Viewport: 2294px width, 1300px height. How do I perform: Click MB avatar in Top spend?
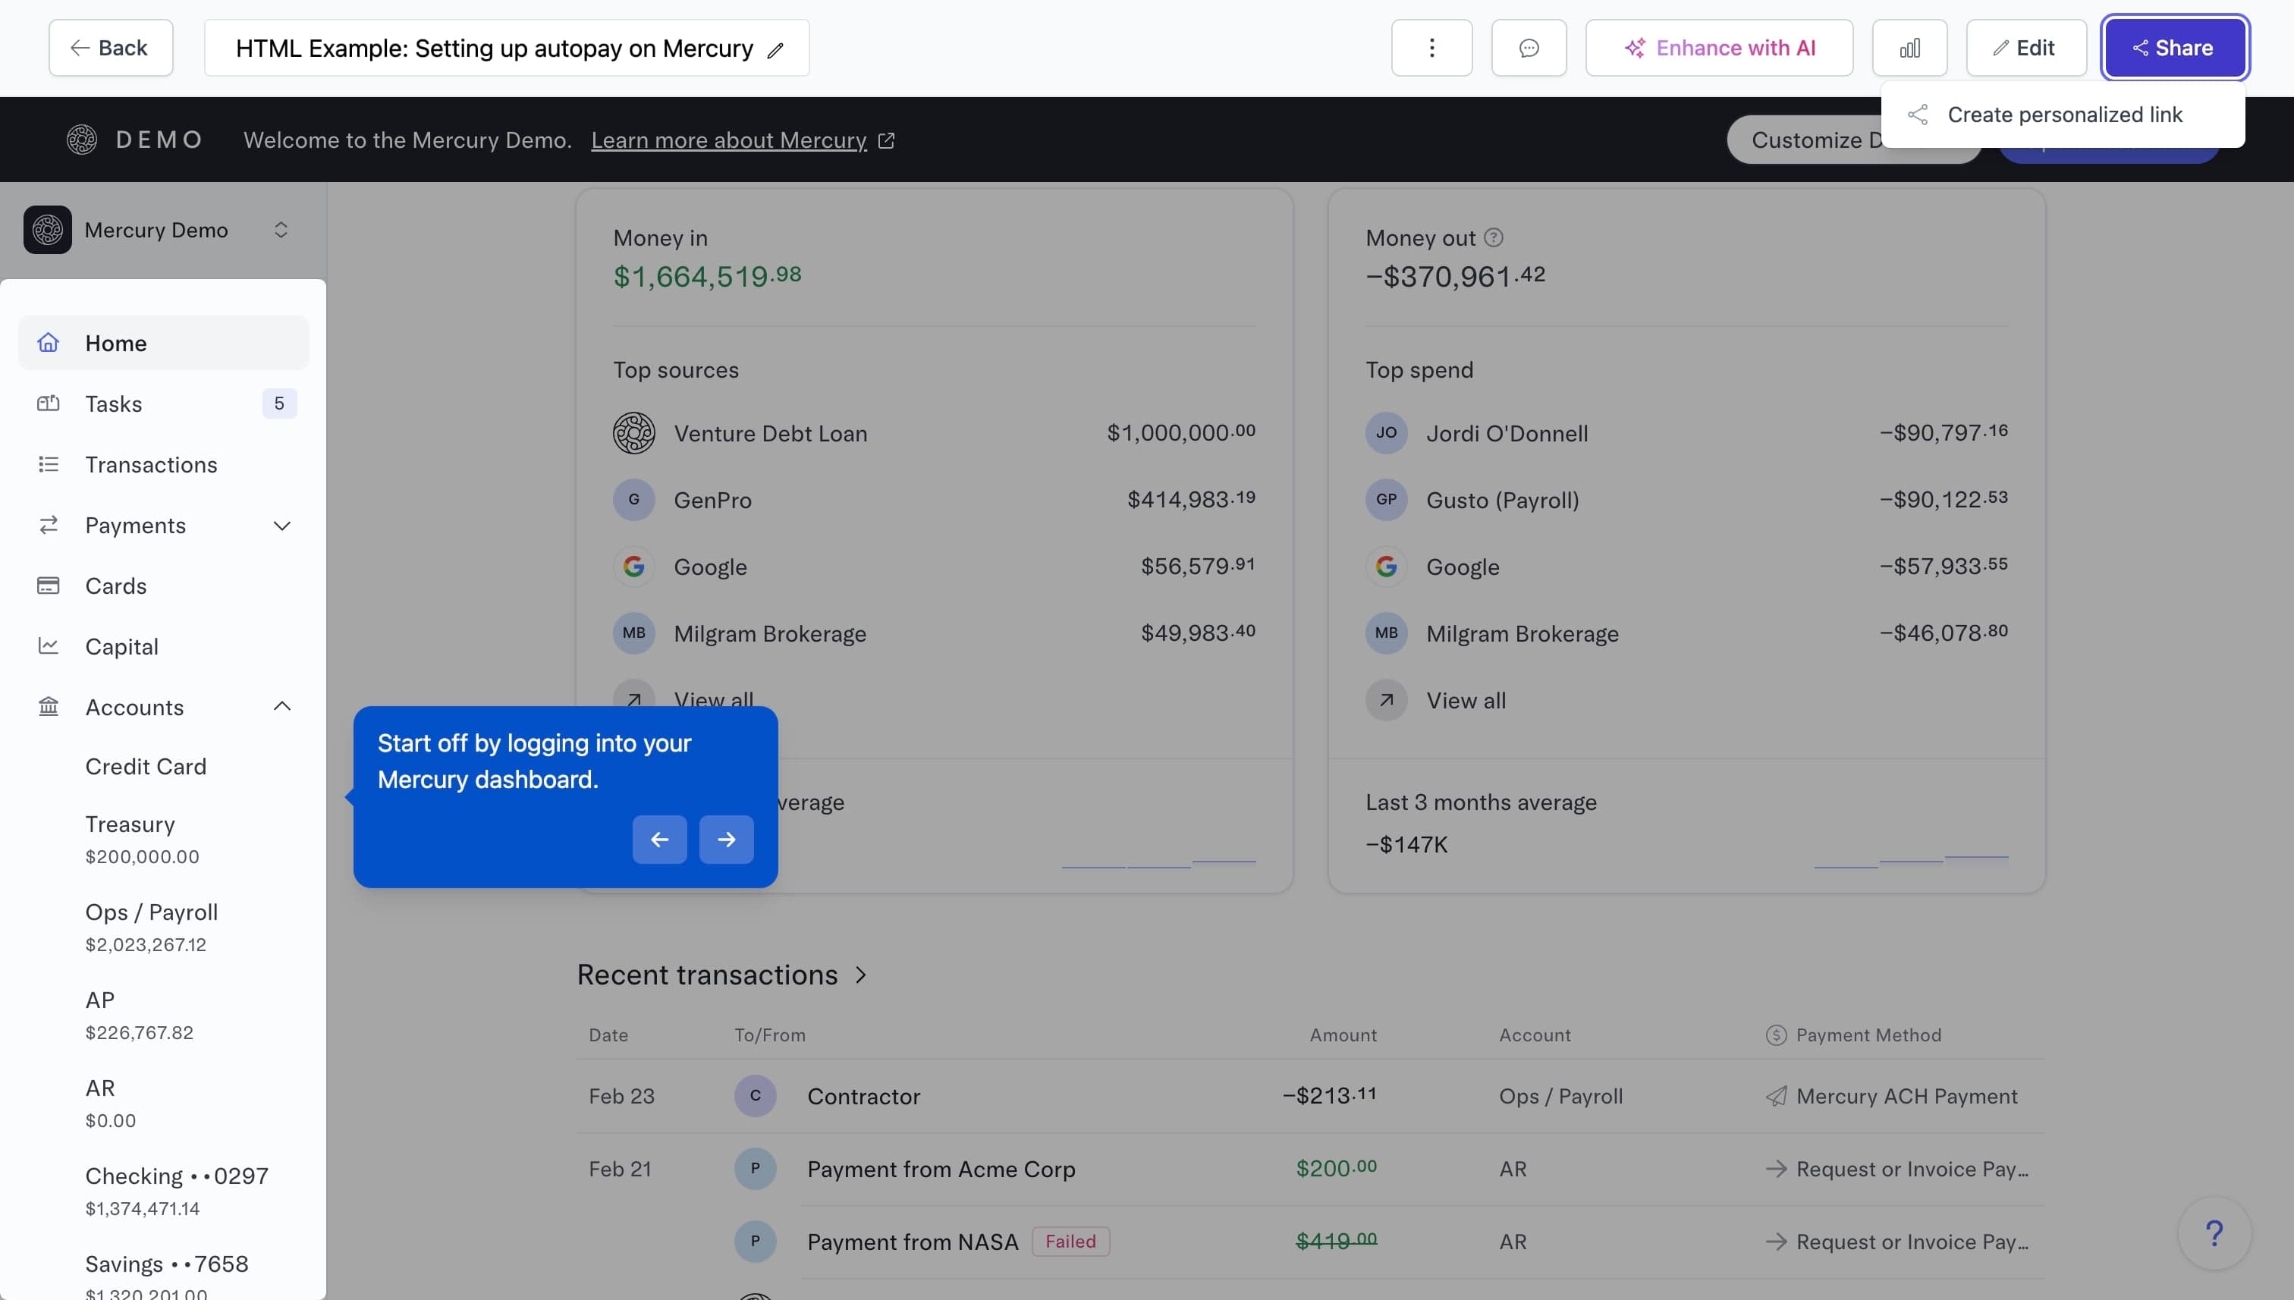(1387, 633)
